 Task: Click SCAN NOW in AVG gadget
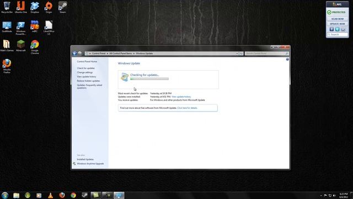[x=337, y=19]
